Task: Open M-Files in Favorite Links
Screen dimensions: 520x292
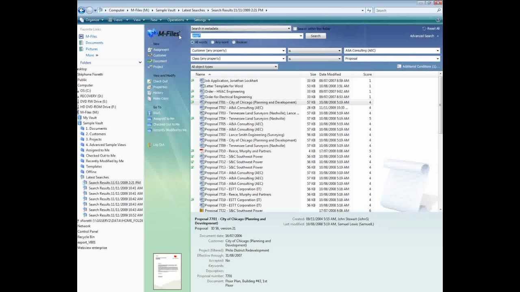Action: point(91,36)
